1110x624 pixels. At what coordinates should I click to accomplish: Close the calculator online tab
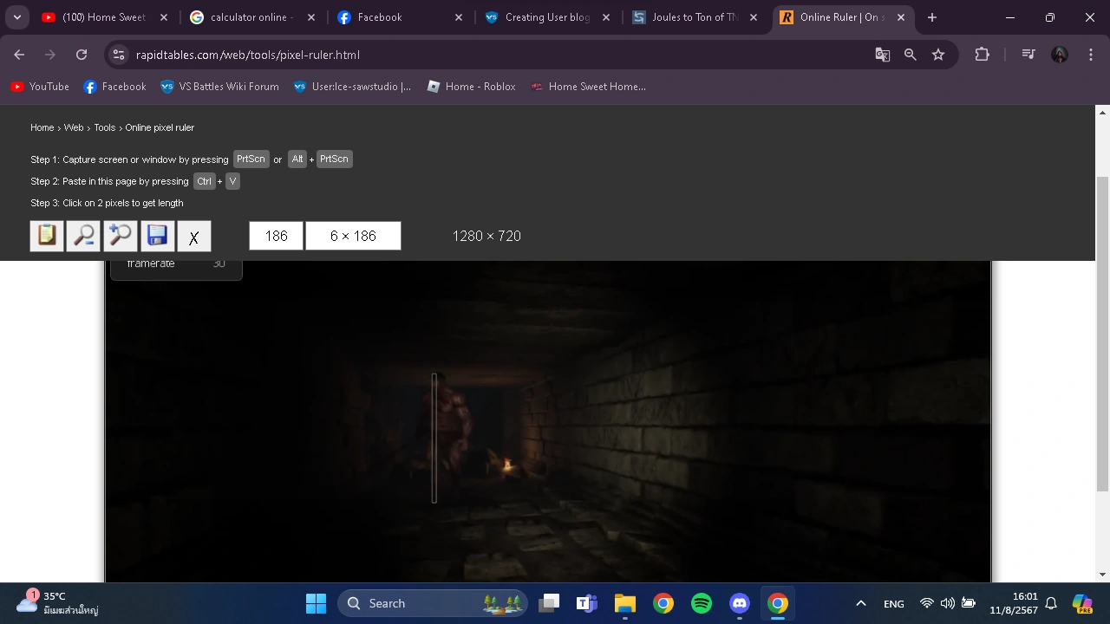(x=311, y=17)
